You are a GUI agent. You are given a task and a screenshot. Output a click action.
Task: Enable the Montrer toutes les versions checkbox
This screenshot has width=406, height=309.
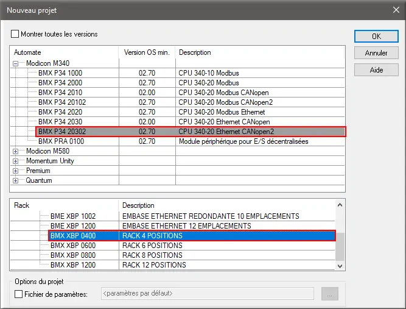[x=15, y=34]
